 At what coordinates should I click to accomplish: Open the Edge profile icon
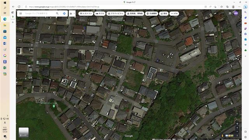click(x=233, y=7)
